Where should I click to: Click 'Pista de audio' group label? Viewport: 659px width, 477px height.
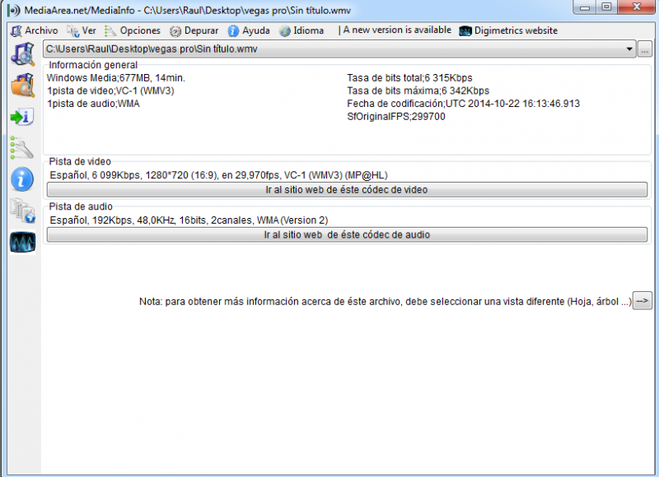point(81,206)
